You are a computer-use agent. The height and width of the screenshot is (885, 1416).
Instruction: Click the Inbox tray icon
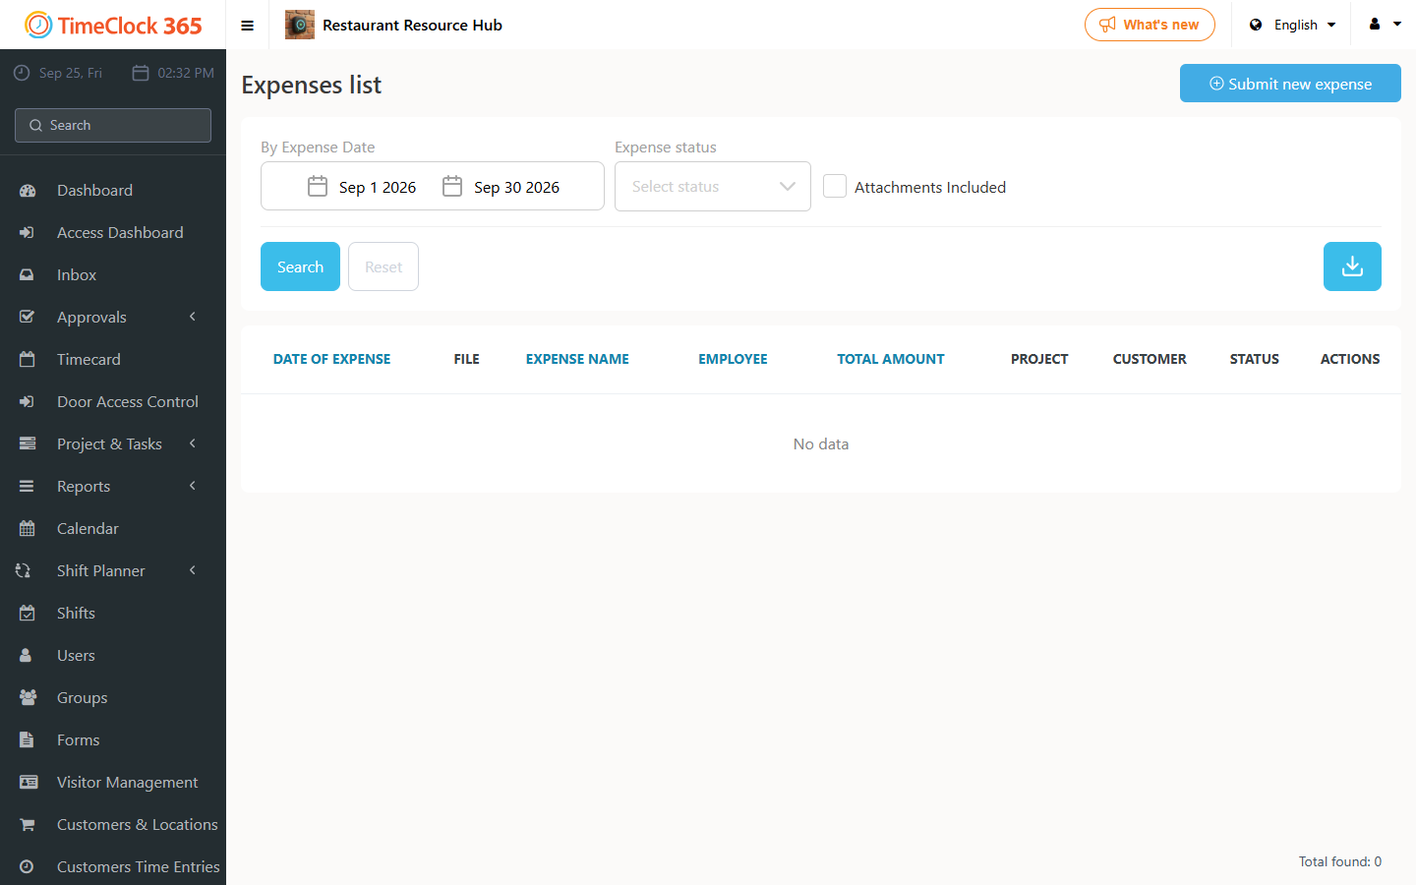(x=28, y=275)
